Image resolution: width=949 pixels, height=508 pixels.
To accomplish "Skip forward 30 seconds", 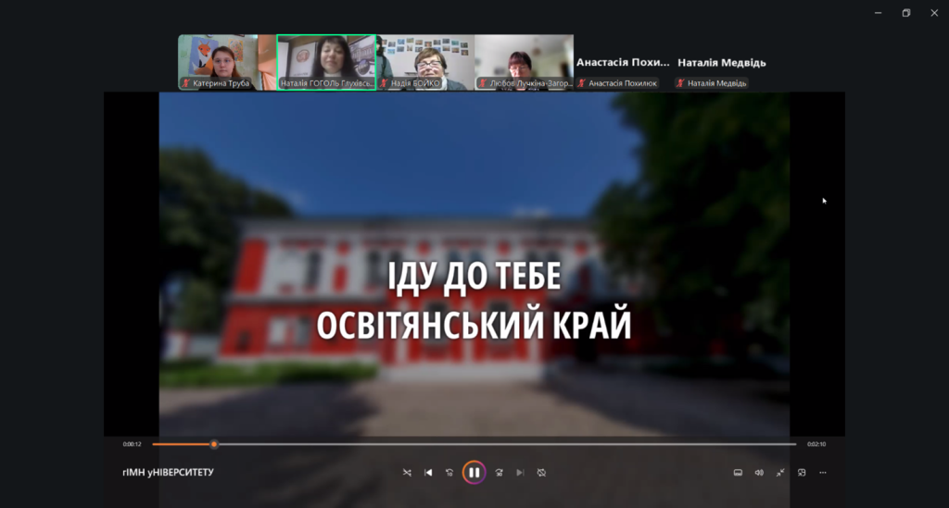I will (x=499, y=472).
